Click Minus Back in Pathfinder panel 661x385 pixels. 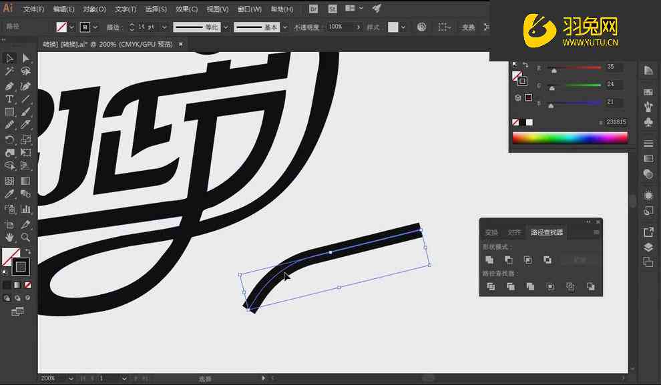point(591,286)
